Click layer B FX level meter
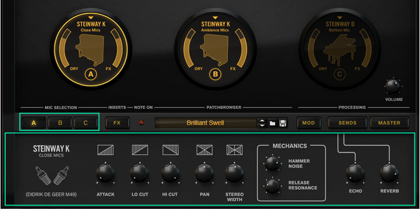The height and width of the screenshot is (210, 420). point(242,48)
